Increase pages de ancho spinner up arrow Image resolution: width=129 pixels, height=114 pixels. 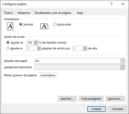coord(39,47)
